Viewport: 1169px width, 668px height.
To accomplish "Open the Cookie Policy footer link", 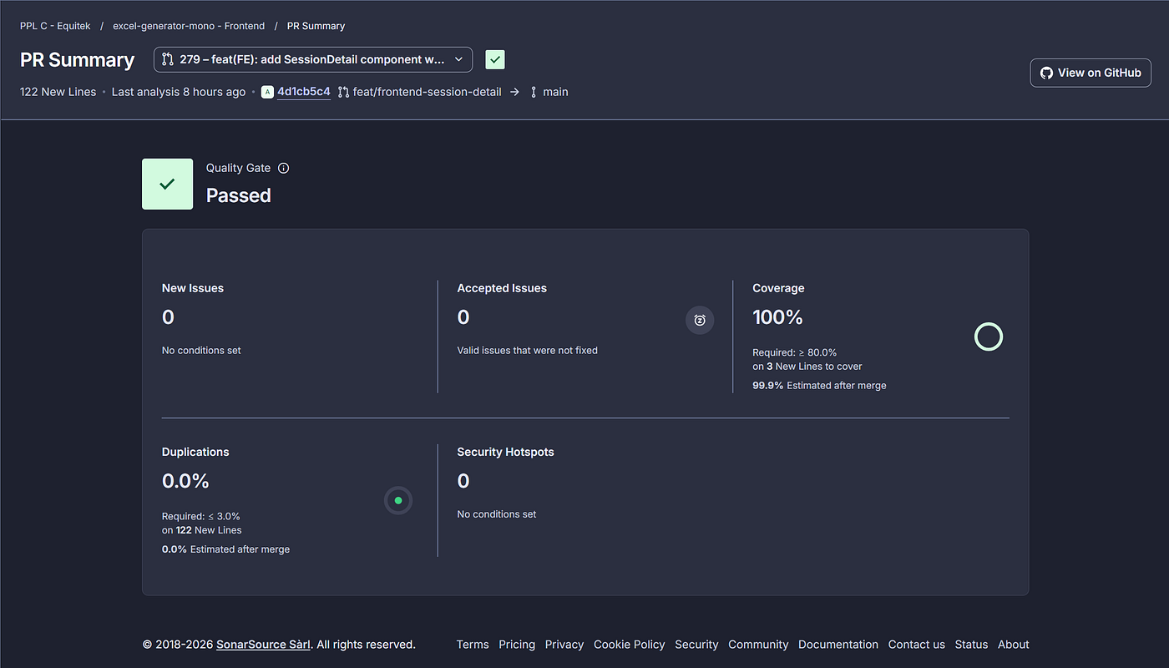I will pyautogui.click(x=630, y=645).
